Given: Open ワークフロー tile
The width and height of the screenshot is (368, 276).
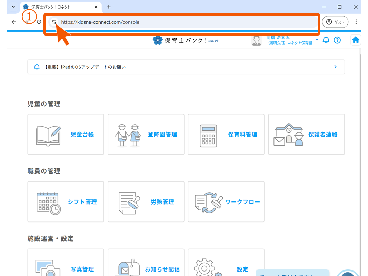Looking at the screenshot, I should point(226,202).
